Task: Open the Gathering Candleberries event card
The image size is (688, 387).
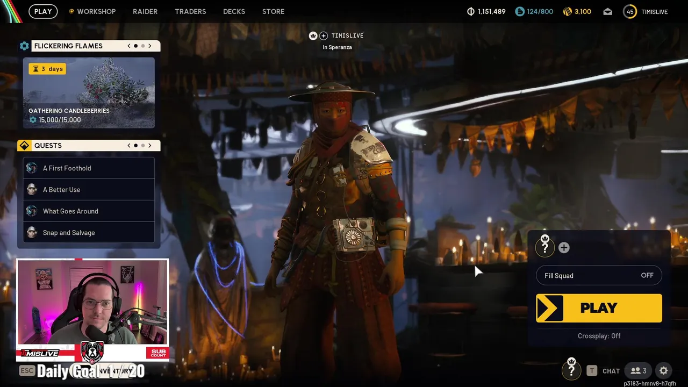Action: tap(89, 93)
